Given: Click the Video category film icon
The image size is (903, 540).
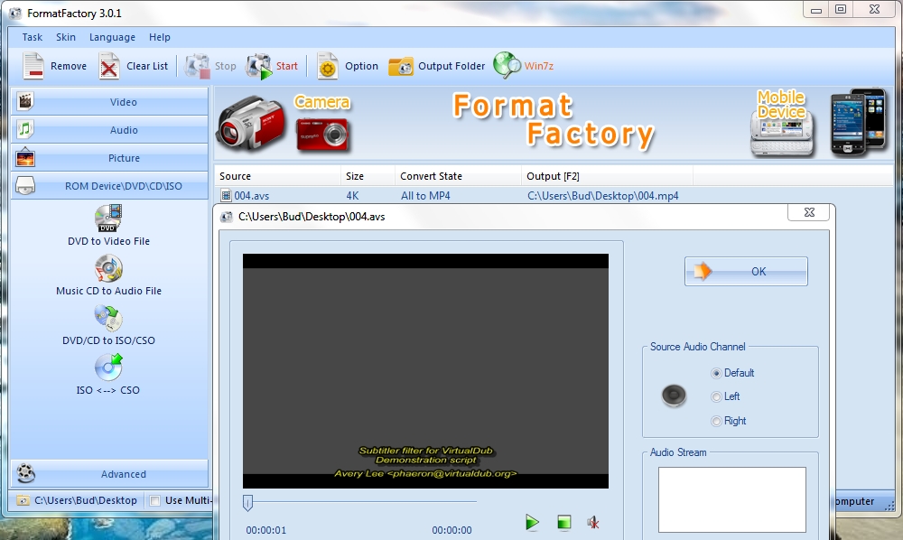Looking at the screenshot, I should pos(24,101).
